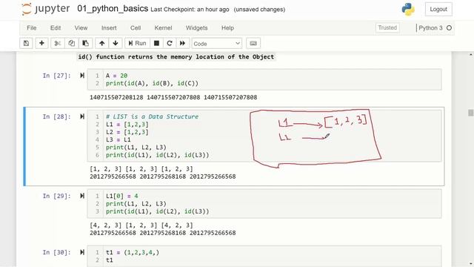Open the Widgets menu

click(x=196, y=28)
